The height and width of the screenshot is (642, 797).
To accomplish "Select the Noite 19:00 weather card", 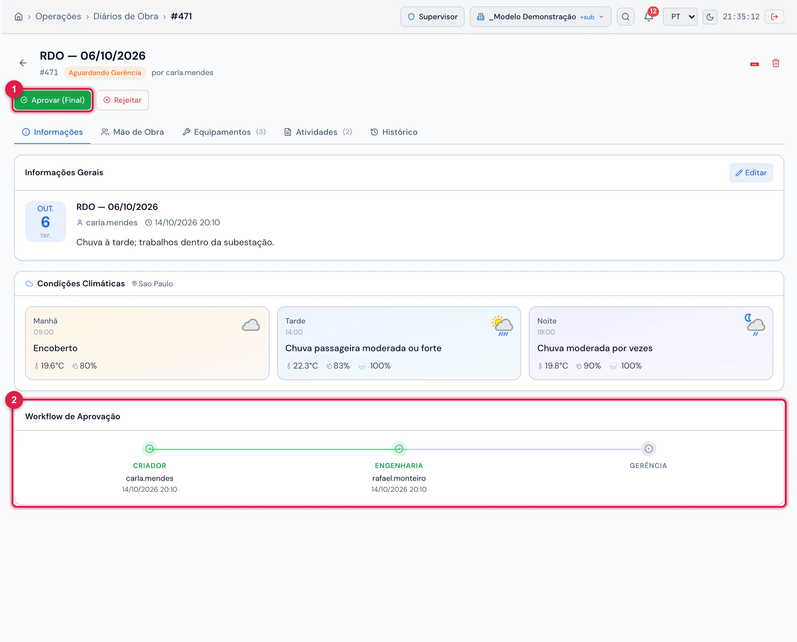I will [x=651, y=343].
